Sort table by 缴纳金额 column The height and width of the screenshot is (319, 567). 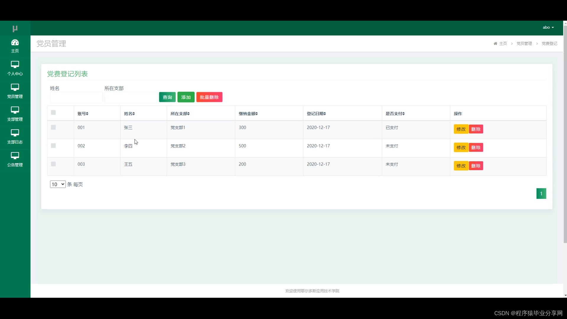pos(248,114)
